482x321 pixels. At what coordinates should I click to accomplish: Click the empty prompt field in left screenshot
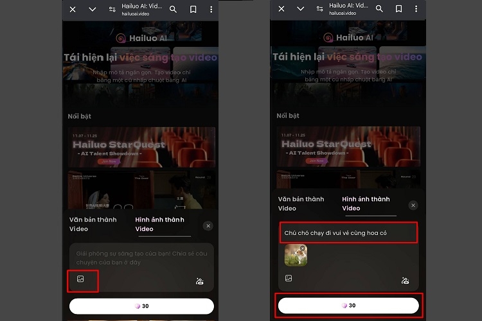point(141,258)
